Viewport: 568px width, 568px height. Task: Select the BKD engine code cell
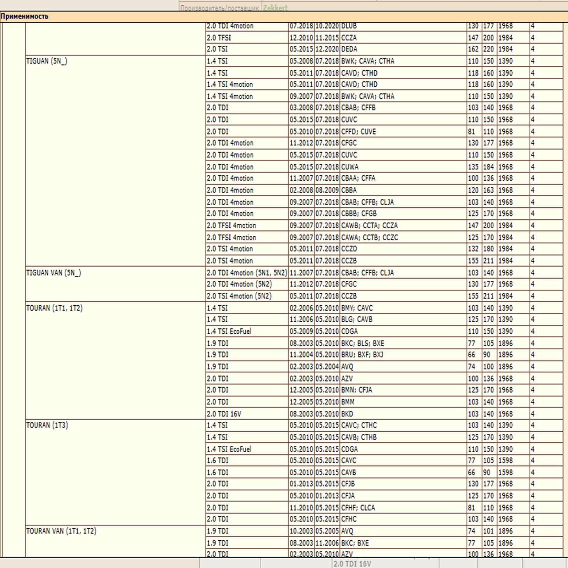coord(347,414)
